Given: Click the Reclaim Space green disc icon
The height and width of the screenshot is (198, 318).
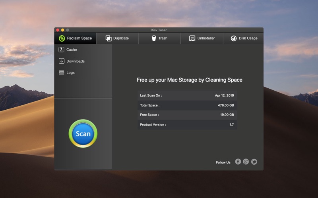Looking at the screenshot, I should pos(62,38).
